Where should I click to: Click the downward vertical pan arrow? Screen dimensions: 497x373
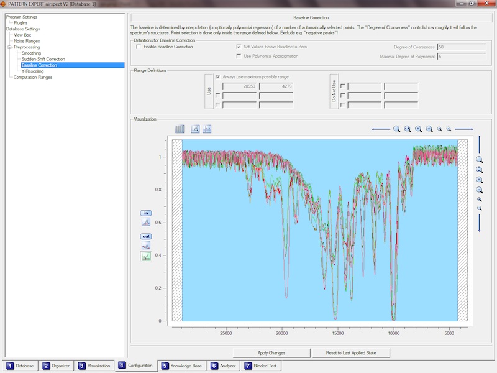[x=479, y=224]
